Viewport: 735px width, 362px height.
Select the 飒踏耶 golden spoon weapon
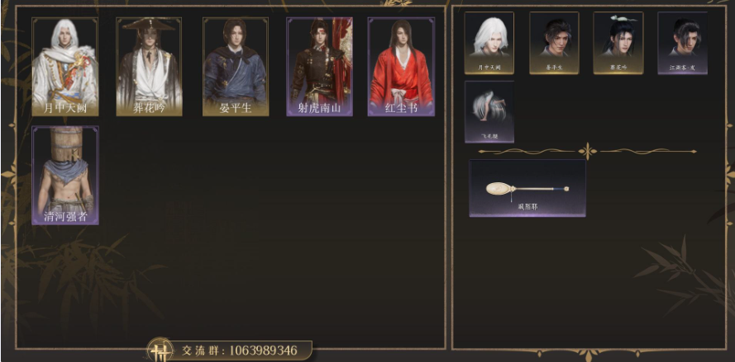tap(527, 188)
